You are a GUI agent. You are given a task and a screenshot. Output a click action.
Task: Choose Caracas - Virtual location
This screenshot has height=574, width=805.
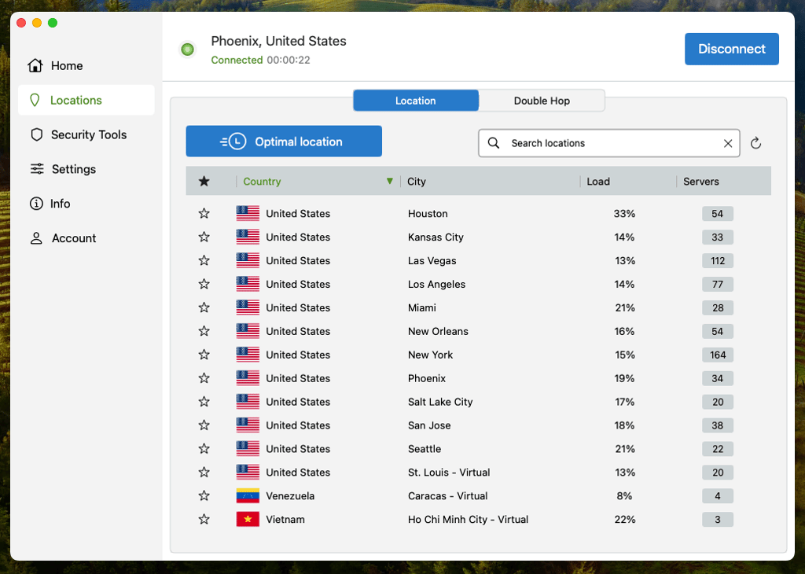[447, 496]
